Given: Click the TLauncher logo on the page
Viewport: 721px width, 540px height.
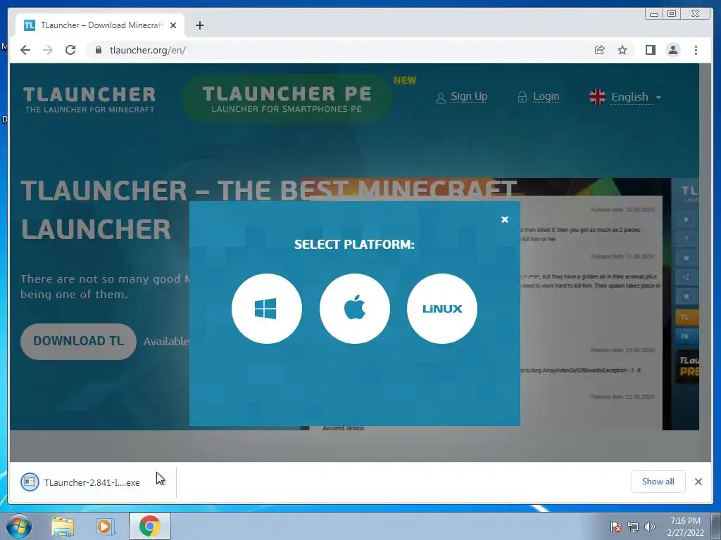Looking at the screenshot, I should [x=89, y=99].
